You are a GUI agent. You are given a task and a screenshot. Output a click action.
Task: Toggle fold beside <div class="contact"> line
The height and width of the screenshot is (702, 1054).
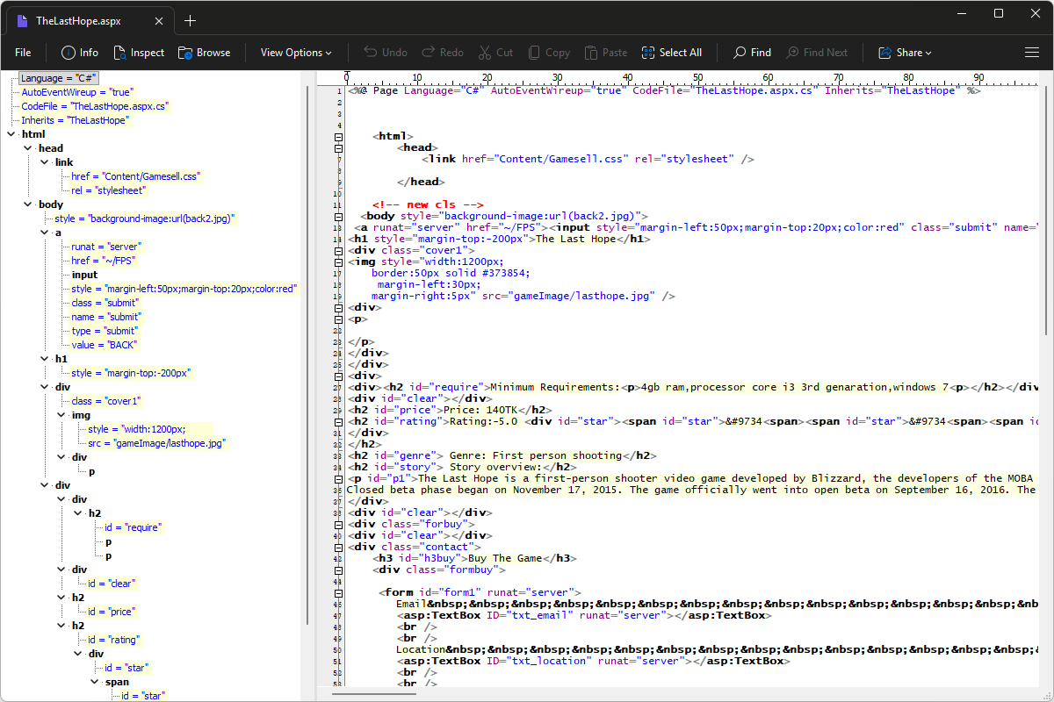(338, 548)
